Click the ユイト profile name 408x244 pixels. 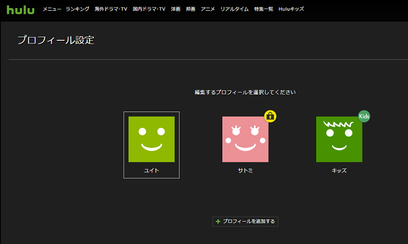tap(151, 171)
